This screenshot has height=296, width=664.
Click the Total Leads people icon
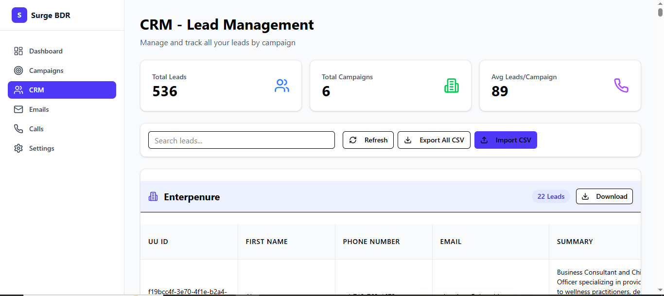pyautogui.click(x=282, y=86)
